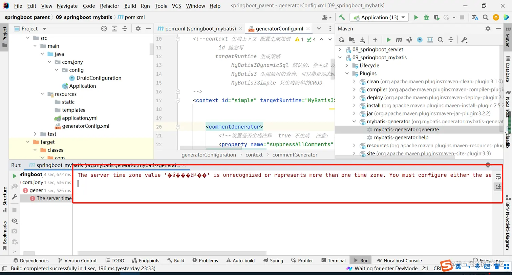Open Project panel gear options
512x275 pixels.
pyautogui.click(x=138, y=29)
